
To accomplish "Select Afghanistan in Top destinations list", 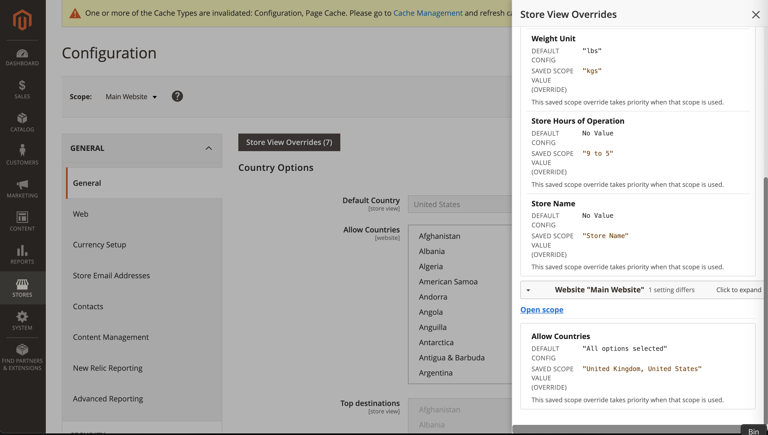I will [x=460, y=410].
